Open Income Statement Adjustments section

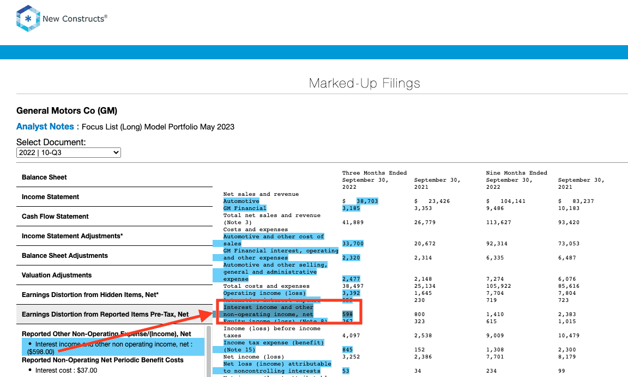(114, 236)
